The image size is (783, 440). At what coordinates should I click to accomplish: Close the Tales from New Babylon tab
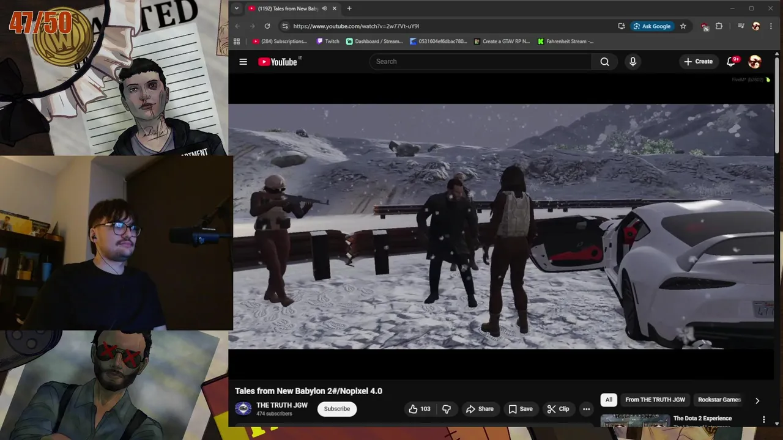tap(334, 9)
